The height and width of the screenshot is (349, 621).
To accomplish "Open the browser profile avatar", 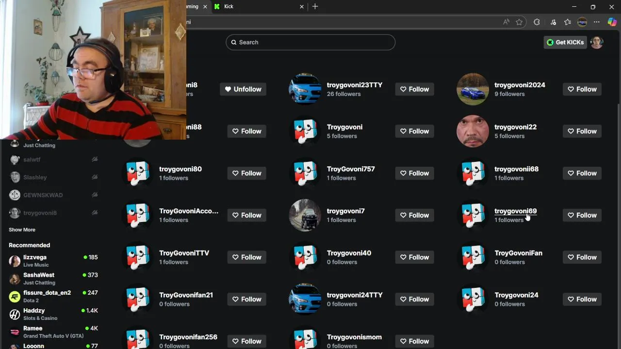I will pos(582,22).
